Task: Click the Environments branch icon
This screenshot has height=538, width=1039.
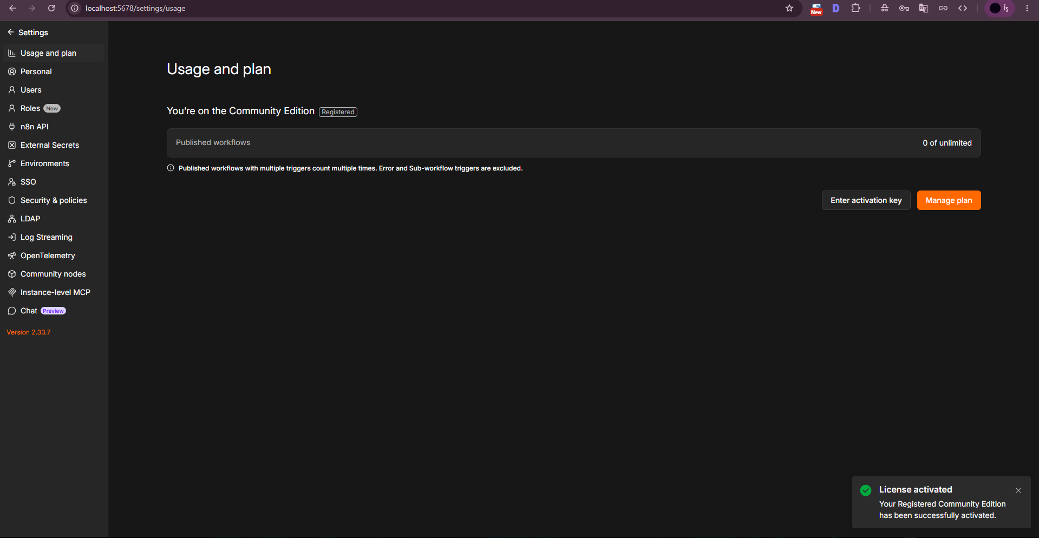Action: tap(12, 163)
